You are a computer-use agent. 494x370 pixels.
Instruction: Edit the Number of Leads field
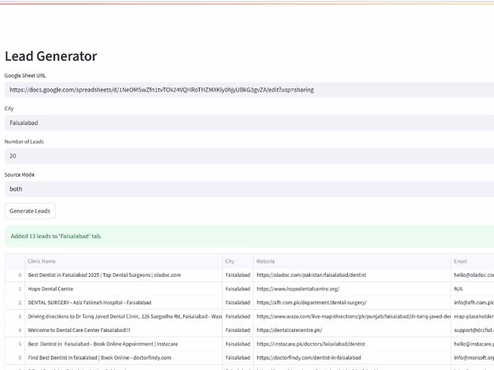[x=249, y=156]
